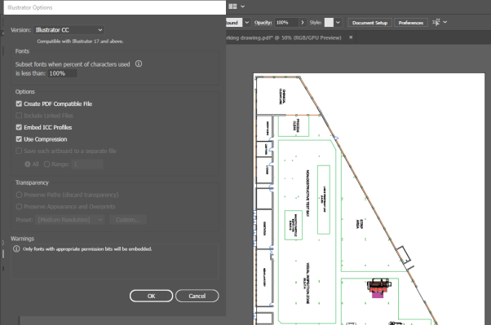Viewport: 491px width, 325px height.
Task: Toggle the Embed ICC Profiles checkbox
Action: (x=19, y=127)
